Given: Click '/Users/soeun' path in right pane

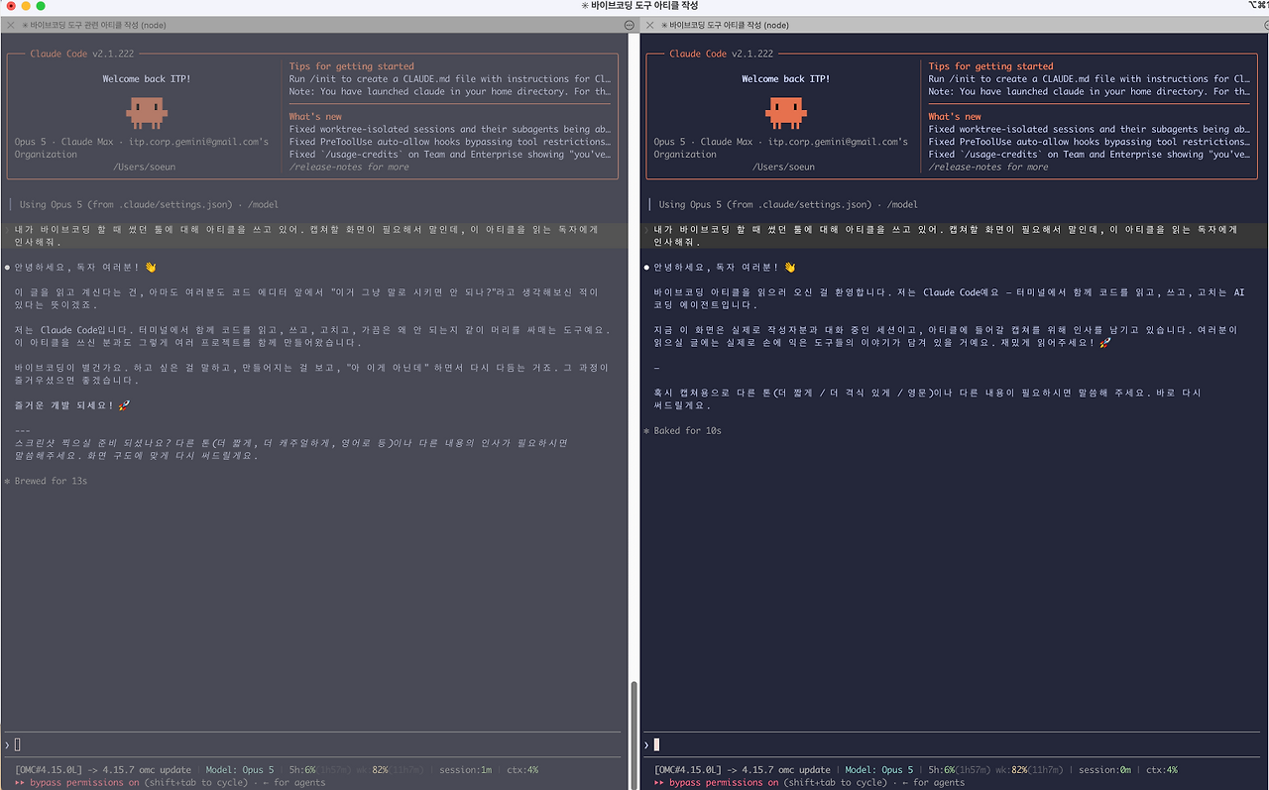Looking at the screenshot, I should [785, 168].
